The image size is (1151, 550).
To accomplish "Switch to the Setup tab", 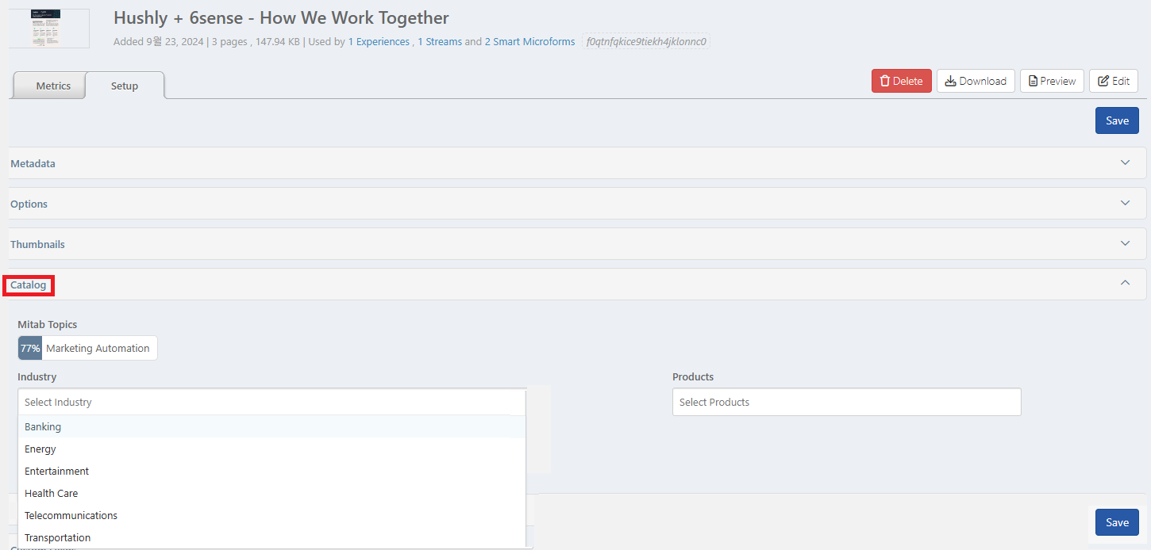I will point(124,86).
